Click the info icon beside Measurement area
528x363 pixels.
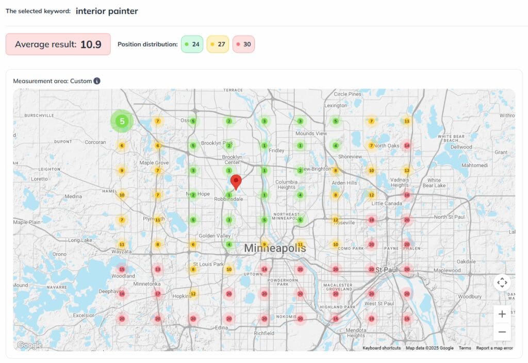(x=97, y=81)
